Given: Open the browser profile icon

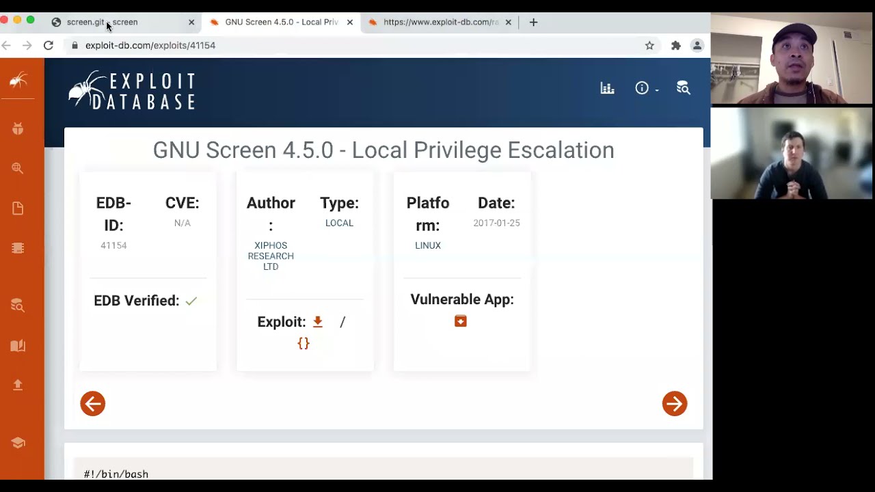Looking at the screenshot, I should click(697, 45).
